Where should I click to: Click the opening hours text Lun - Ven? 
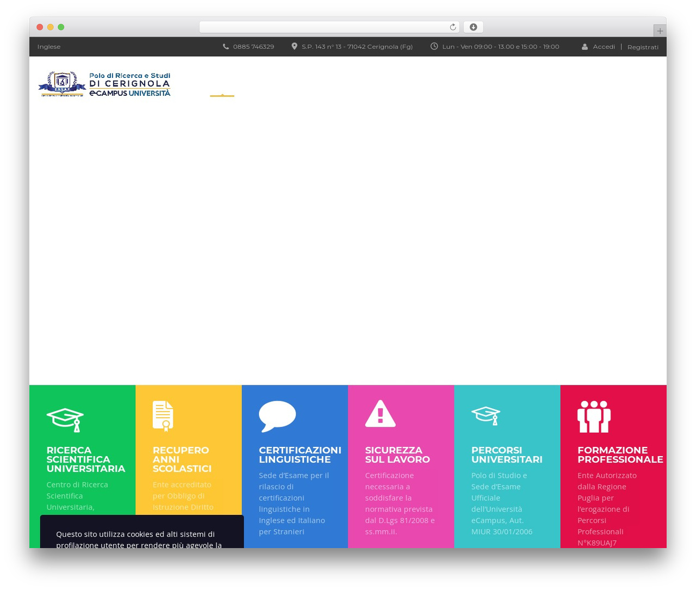(501, 47)
